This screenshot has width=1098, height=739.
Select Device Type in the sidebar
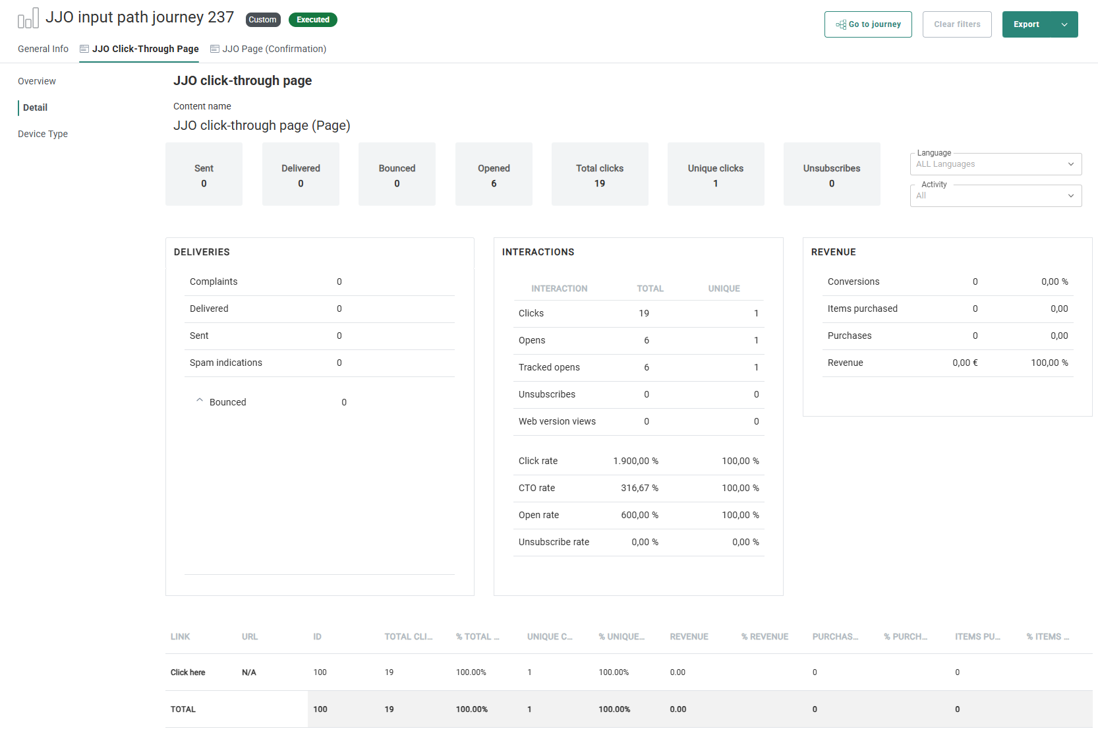click(43, 134)
